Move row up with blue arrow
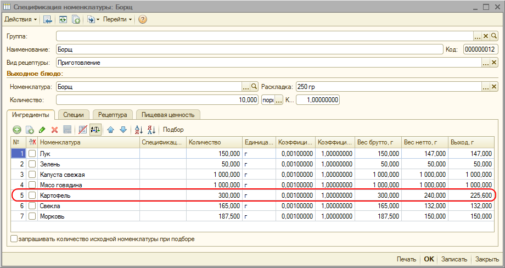This screenshot has width=505, height=268. (110, 130)
